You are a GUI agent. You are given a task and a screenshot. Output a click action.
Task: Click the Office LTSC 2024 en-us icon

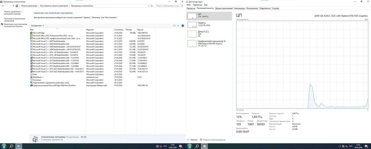pyautogui.click(x=32, y=36)
